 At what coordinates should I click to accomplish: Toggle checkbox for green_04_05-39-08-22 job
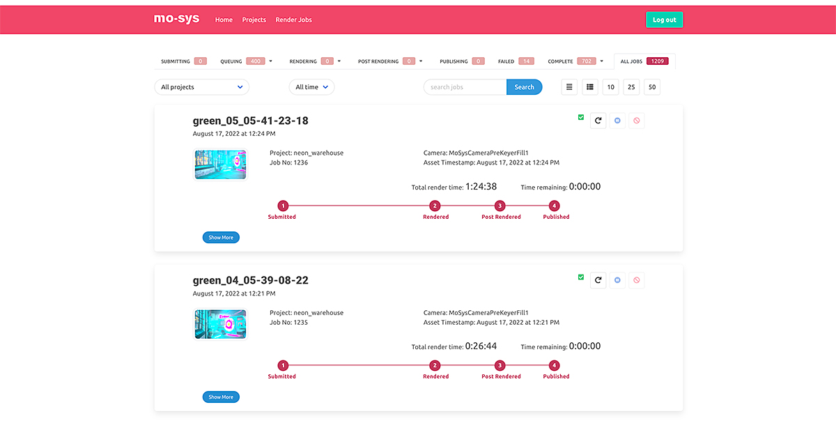point(581,277)
